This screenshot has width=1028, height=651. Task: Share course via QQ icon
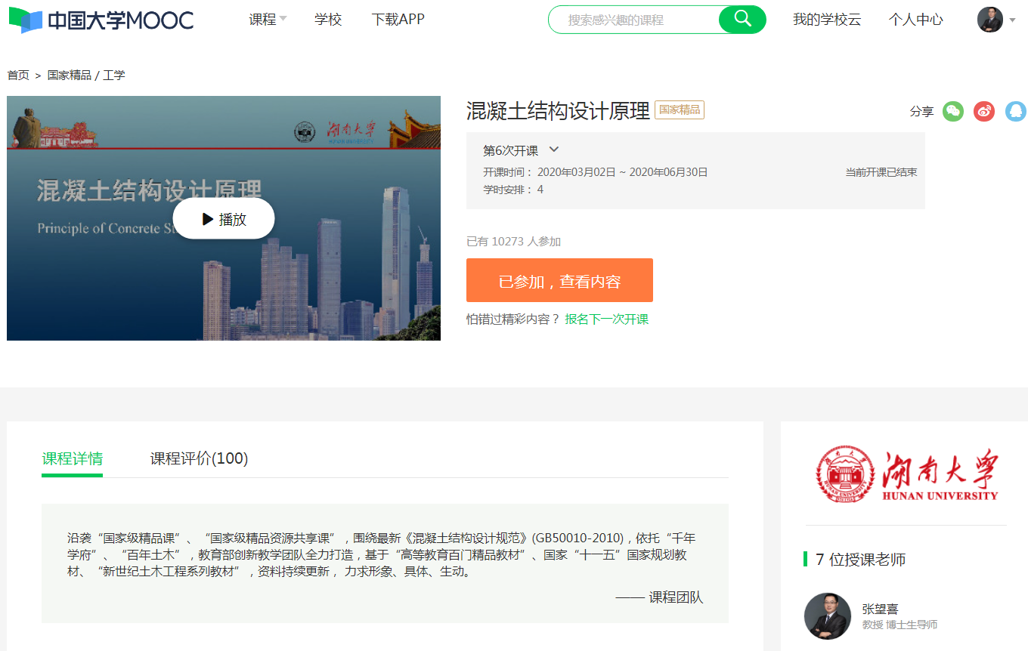[x=1015, y=111]
